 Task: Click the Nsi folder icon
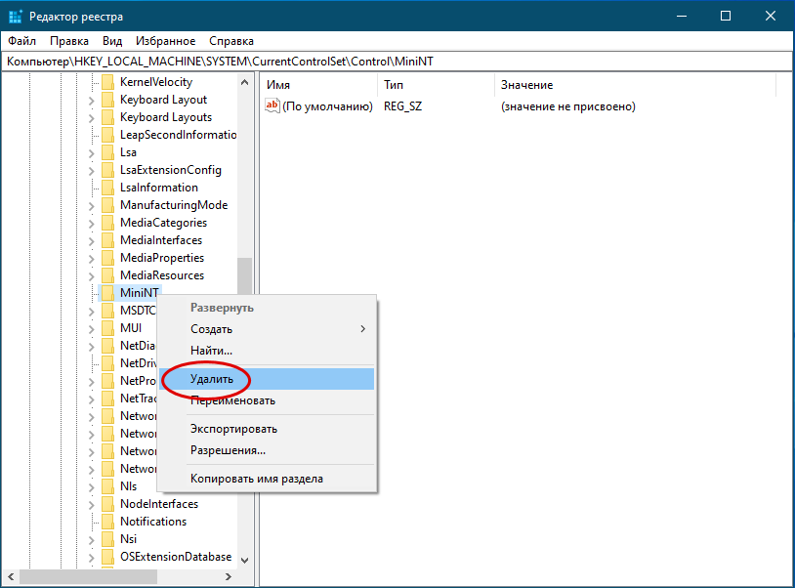[107, 539]
